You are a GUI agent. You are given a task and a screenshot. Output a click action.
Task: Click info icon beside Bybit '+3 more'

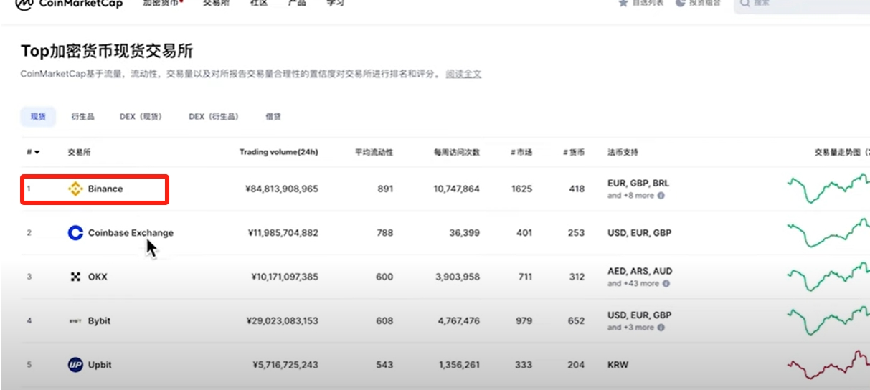661,328
